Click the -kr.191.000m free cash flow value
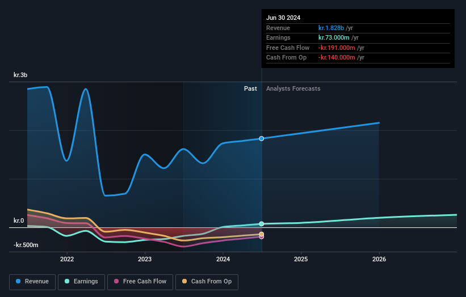This screenshot has height=297, width=466. (x=337, y=48)
